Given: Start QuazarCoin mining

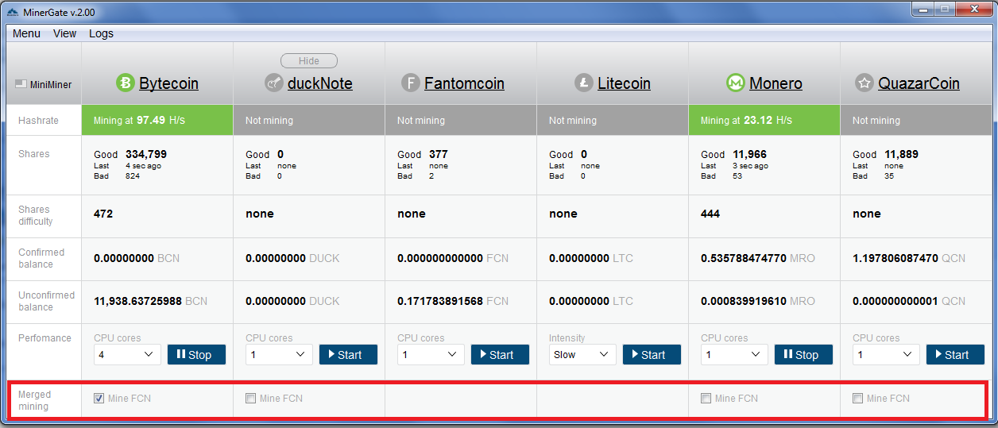Looking at the screenshot, I should pyautogui.click(x=955, y=355).
